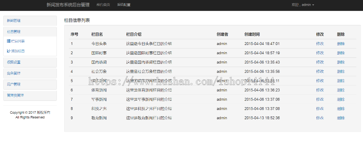
Task: Click the 创建者 column header
Action: coord(223,34)
